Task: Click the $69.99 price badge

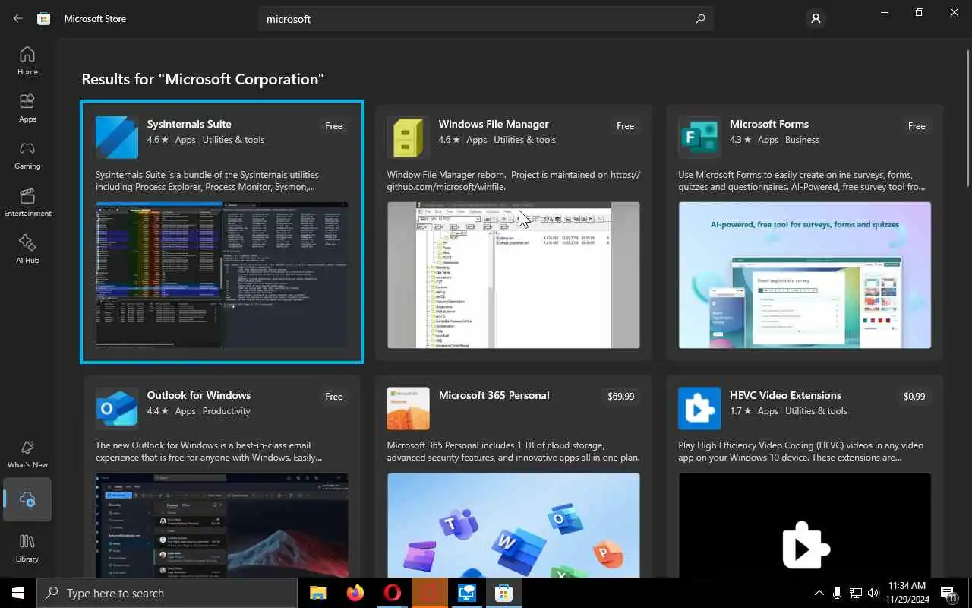Action: (621, 397)
